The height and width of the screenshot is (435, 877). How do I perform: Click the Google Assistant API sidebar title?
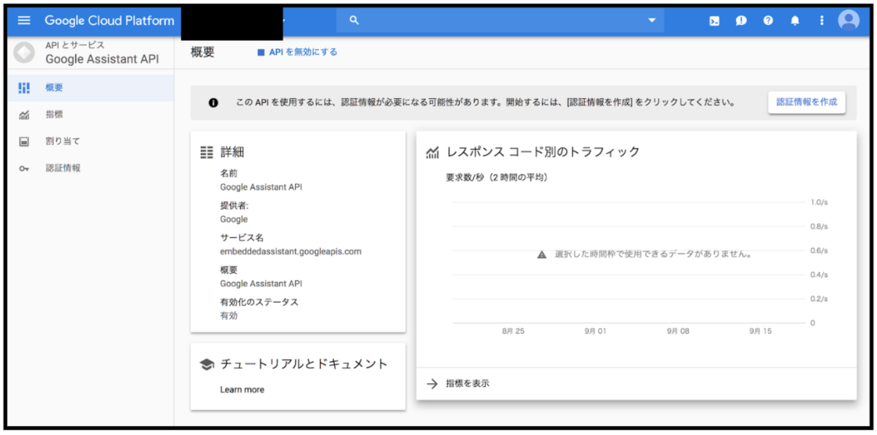pos(102,59)
